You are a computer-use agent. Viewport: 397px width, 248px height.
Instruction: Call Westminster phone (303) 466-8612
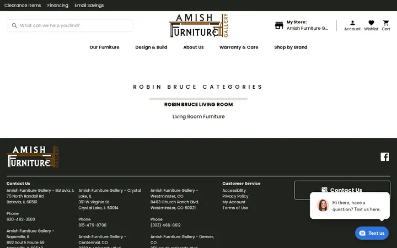click(165, 225)
